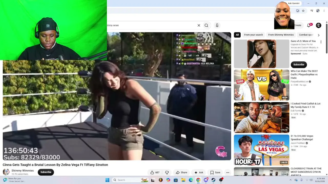Select the From your search chip
The image size is (328, 184).
pyautogui.click(x=253, y=35)
